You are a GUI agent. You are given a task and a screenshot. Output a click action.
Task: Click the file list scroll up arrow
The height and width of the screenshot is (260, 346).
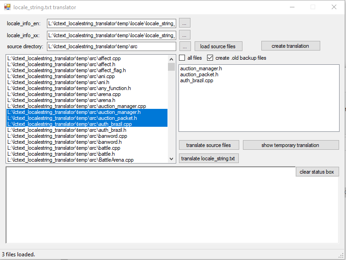point(171,59)
